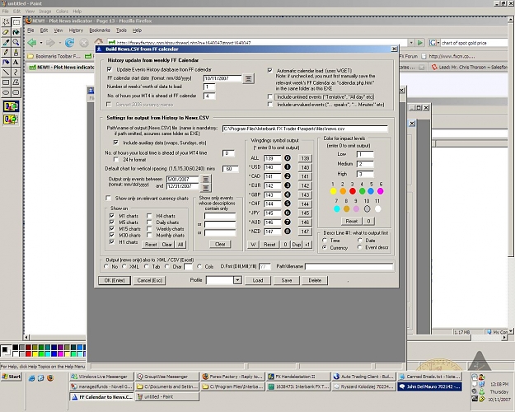Select the Brush tool in Paint
The height and width of the screenshot is (412, 515).
(16, 52)
